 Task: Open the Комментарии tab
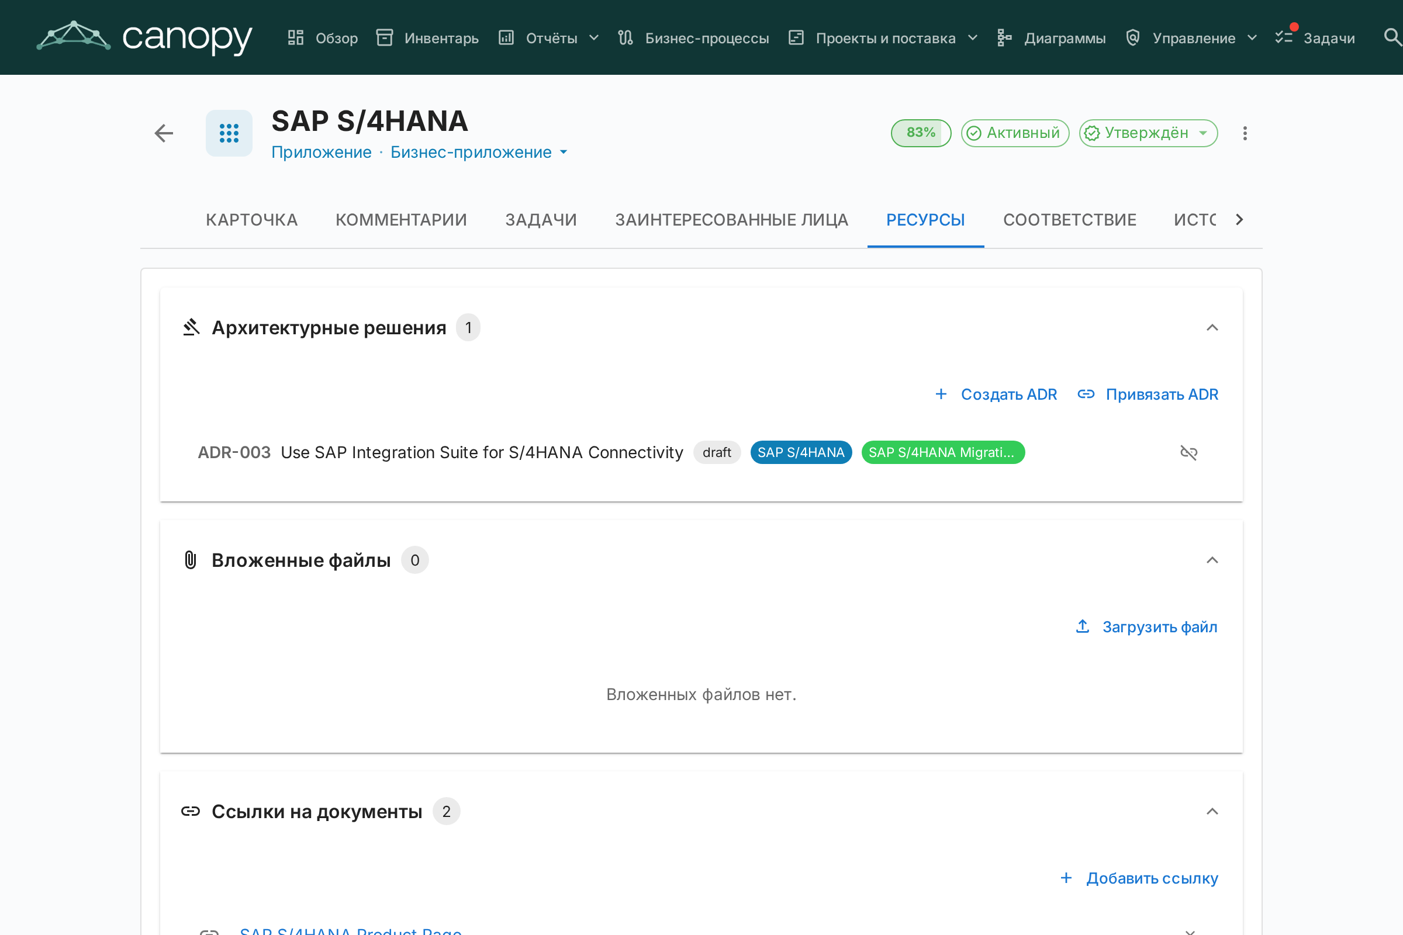click(x=402, y=220)
